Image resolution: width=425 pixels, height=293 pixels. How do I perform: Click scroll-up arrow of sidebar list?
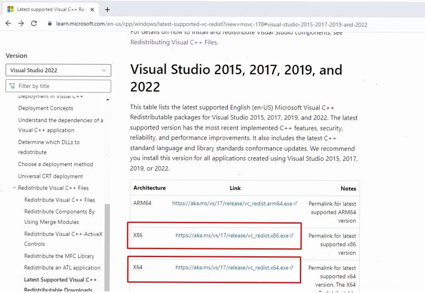click(108, 100)
